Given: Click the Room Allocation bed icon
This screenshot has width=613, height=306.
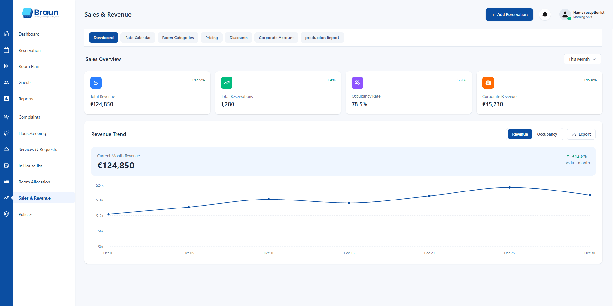Looking at the screenshot, I should (6, 182).
